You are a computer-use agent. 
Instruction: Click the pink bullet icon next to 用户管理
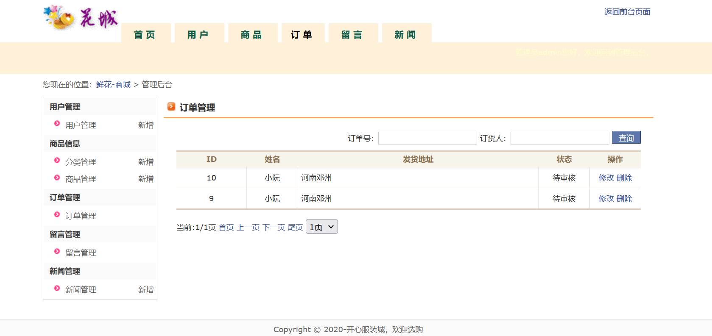(57, 123)
